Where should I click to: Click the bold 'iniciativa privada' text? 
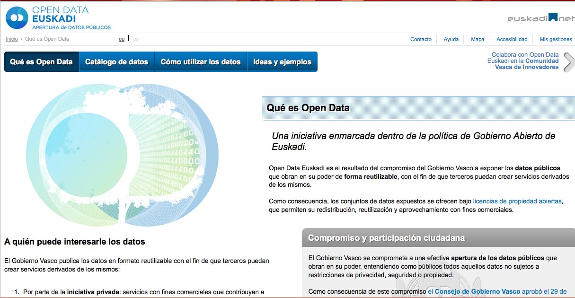coord(94,292)
